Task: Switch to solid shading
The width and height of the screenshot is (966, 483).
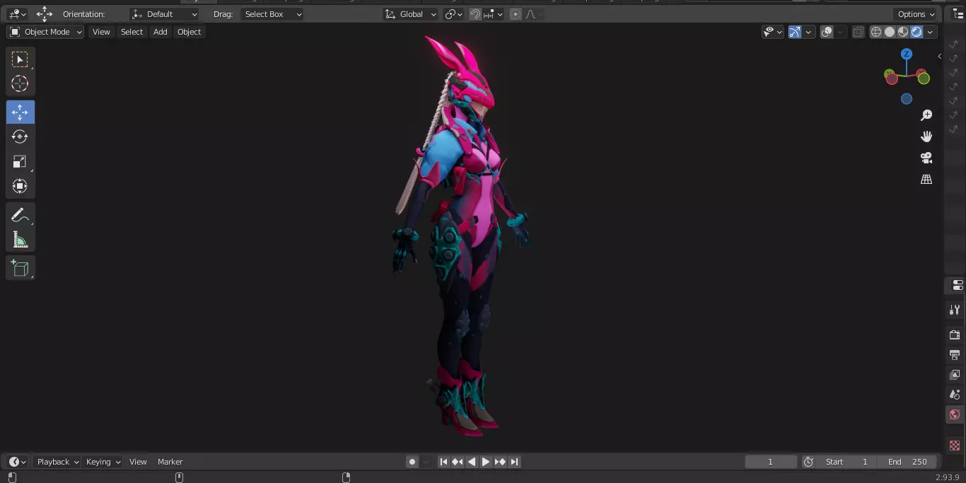Action: tap(890, 32)
